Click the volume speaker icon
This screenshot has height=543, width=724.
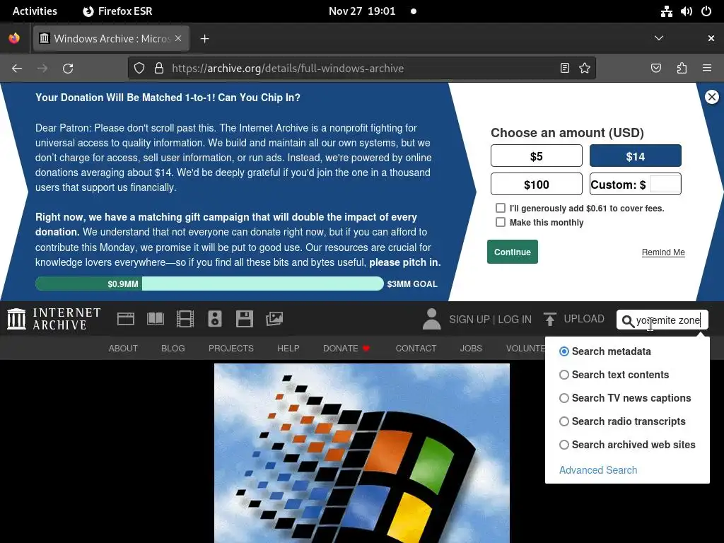tap(687, 11)
